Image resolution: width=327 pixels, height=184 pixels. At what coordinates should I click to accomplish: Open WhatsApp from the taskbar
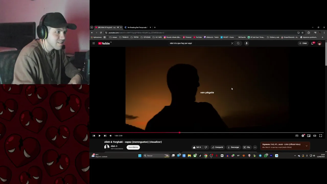point(266,156)
